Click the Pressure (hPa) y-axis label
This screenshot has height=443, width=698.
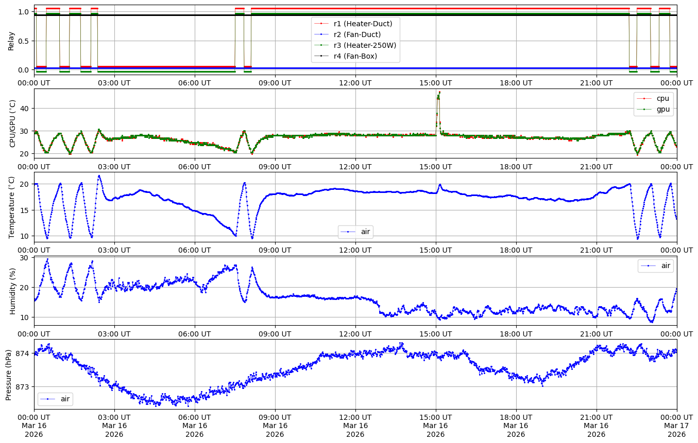point(9,374)
